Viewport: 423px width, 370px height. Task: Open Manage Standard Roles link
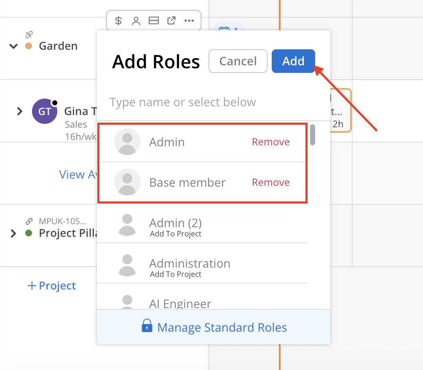point(222,327)
